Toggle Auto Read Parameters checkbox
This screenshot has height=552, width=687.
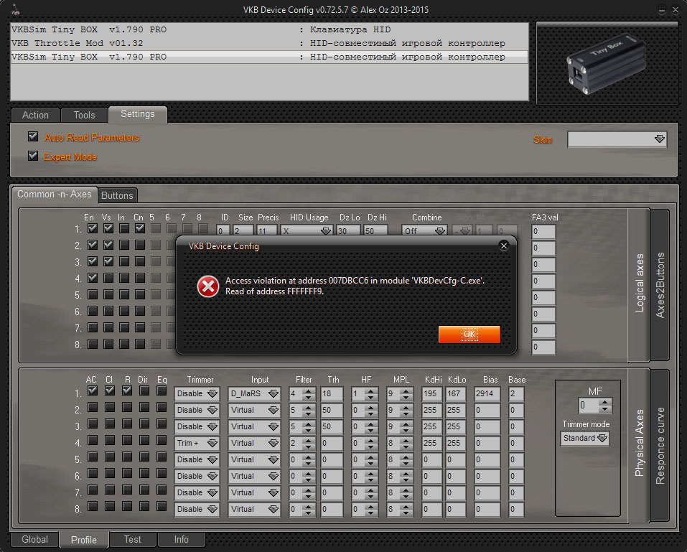click(33, 136)
